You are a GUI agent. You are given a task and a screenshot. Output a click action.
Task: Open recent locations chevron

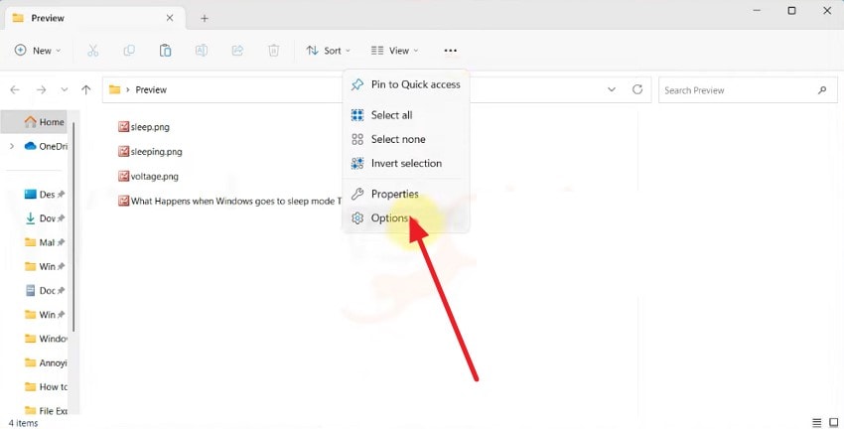[65, 90]
